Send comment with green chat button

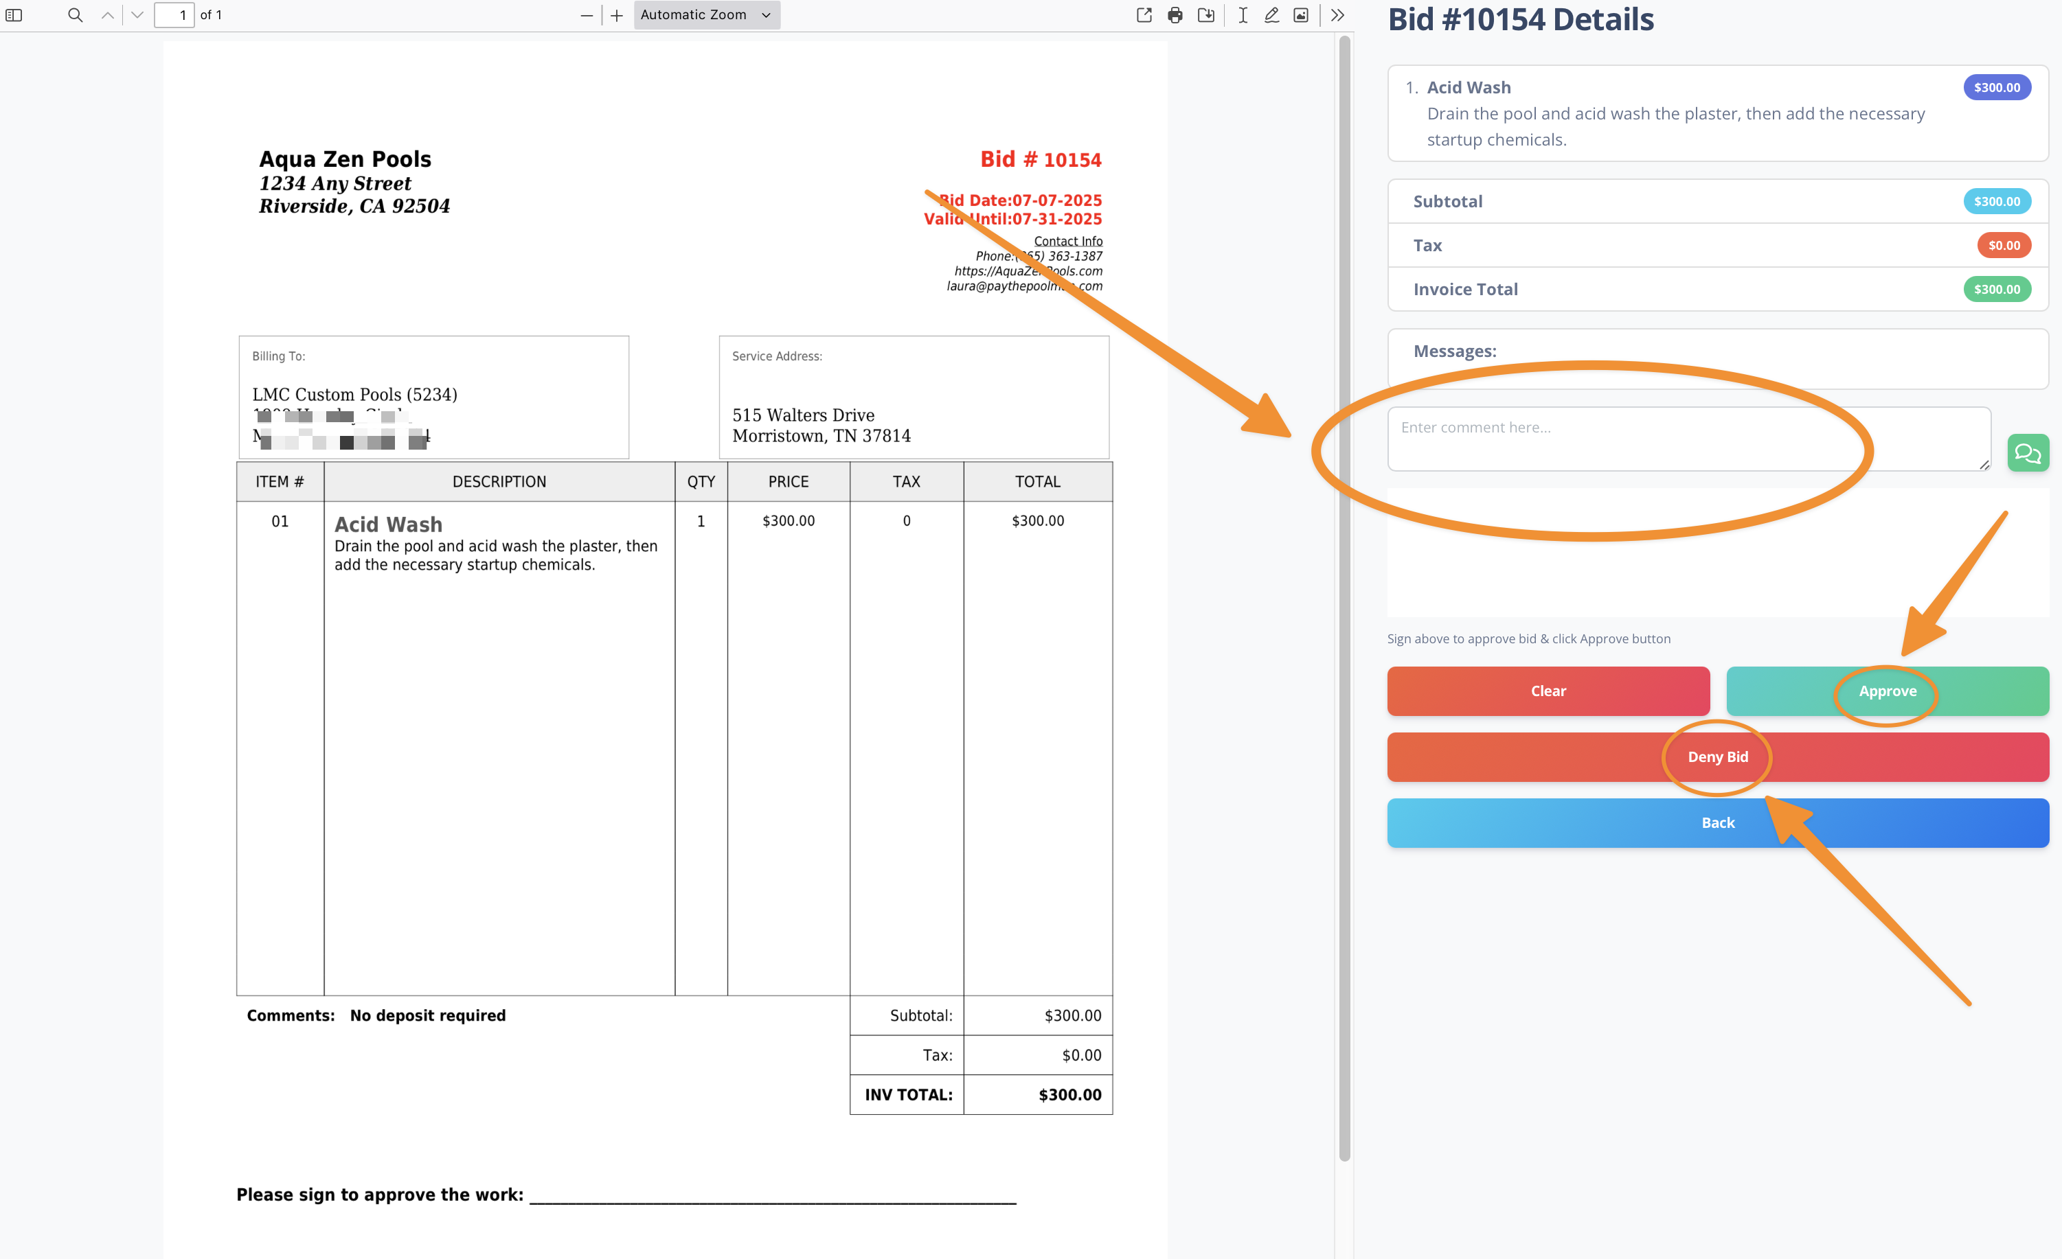(2027, 452)
